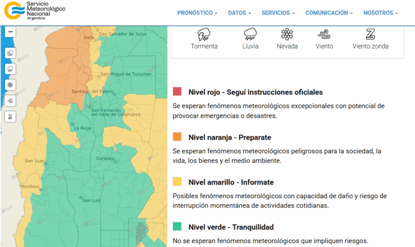Screen dimensions: 415x247
Task: Click the Viento zonda text label
Action: [x=370, y=46]
